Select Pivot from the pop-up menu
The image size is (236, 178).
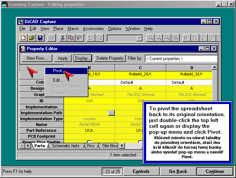click(x=58, y=71)
